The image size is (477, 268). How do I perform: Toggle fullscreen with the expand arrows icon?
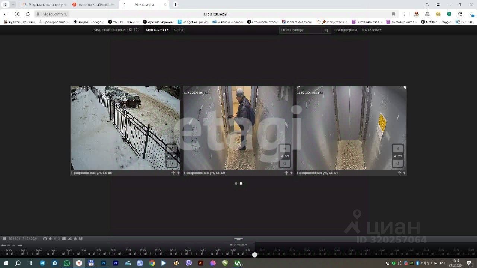(x=81, y=239)
